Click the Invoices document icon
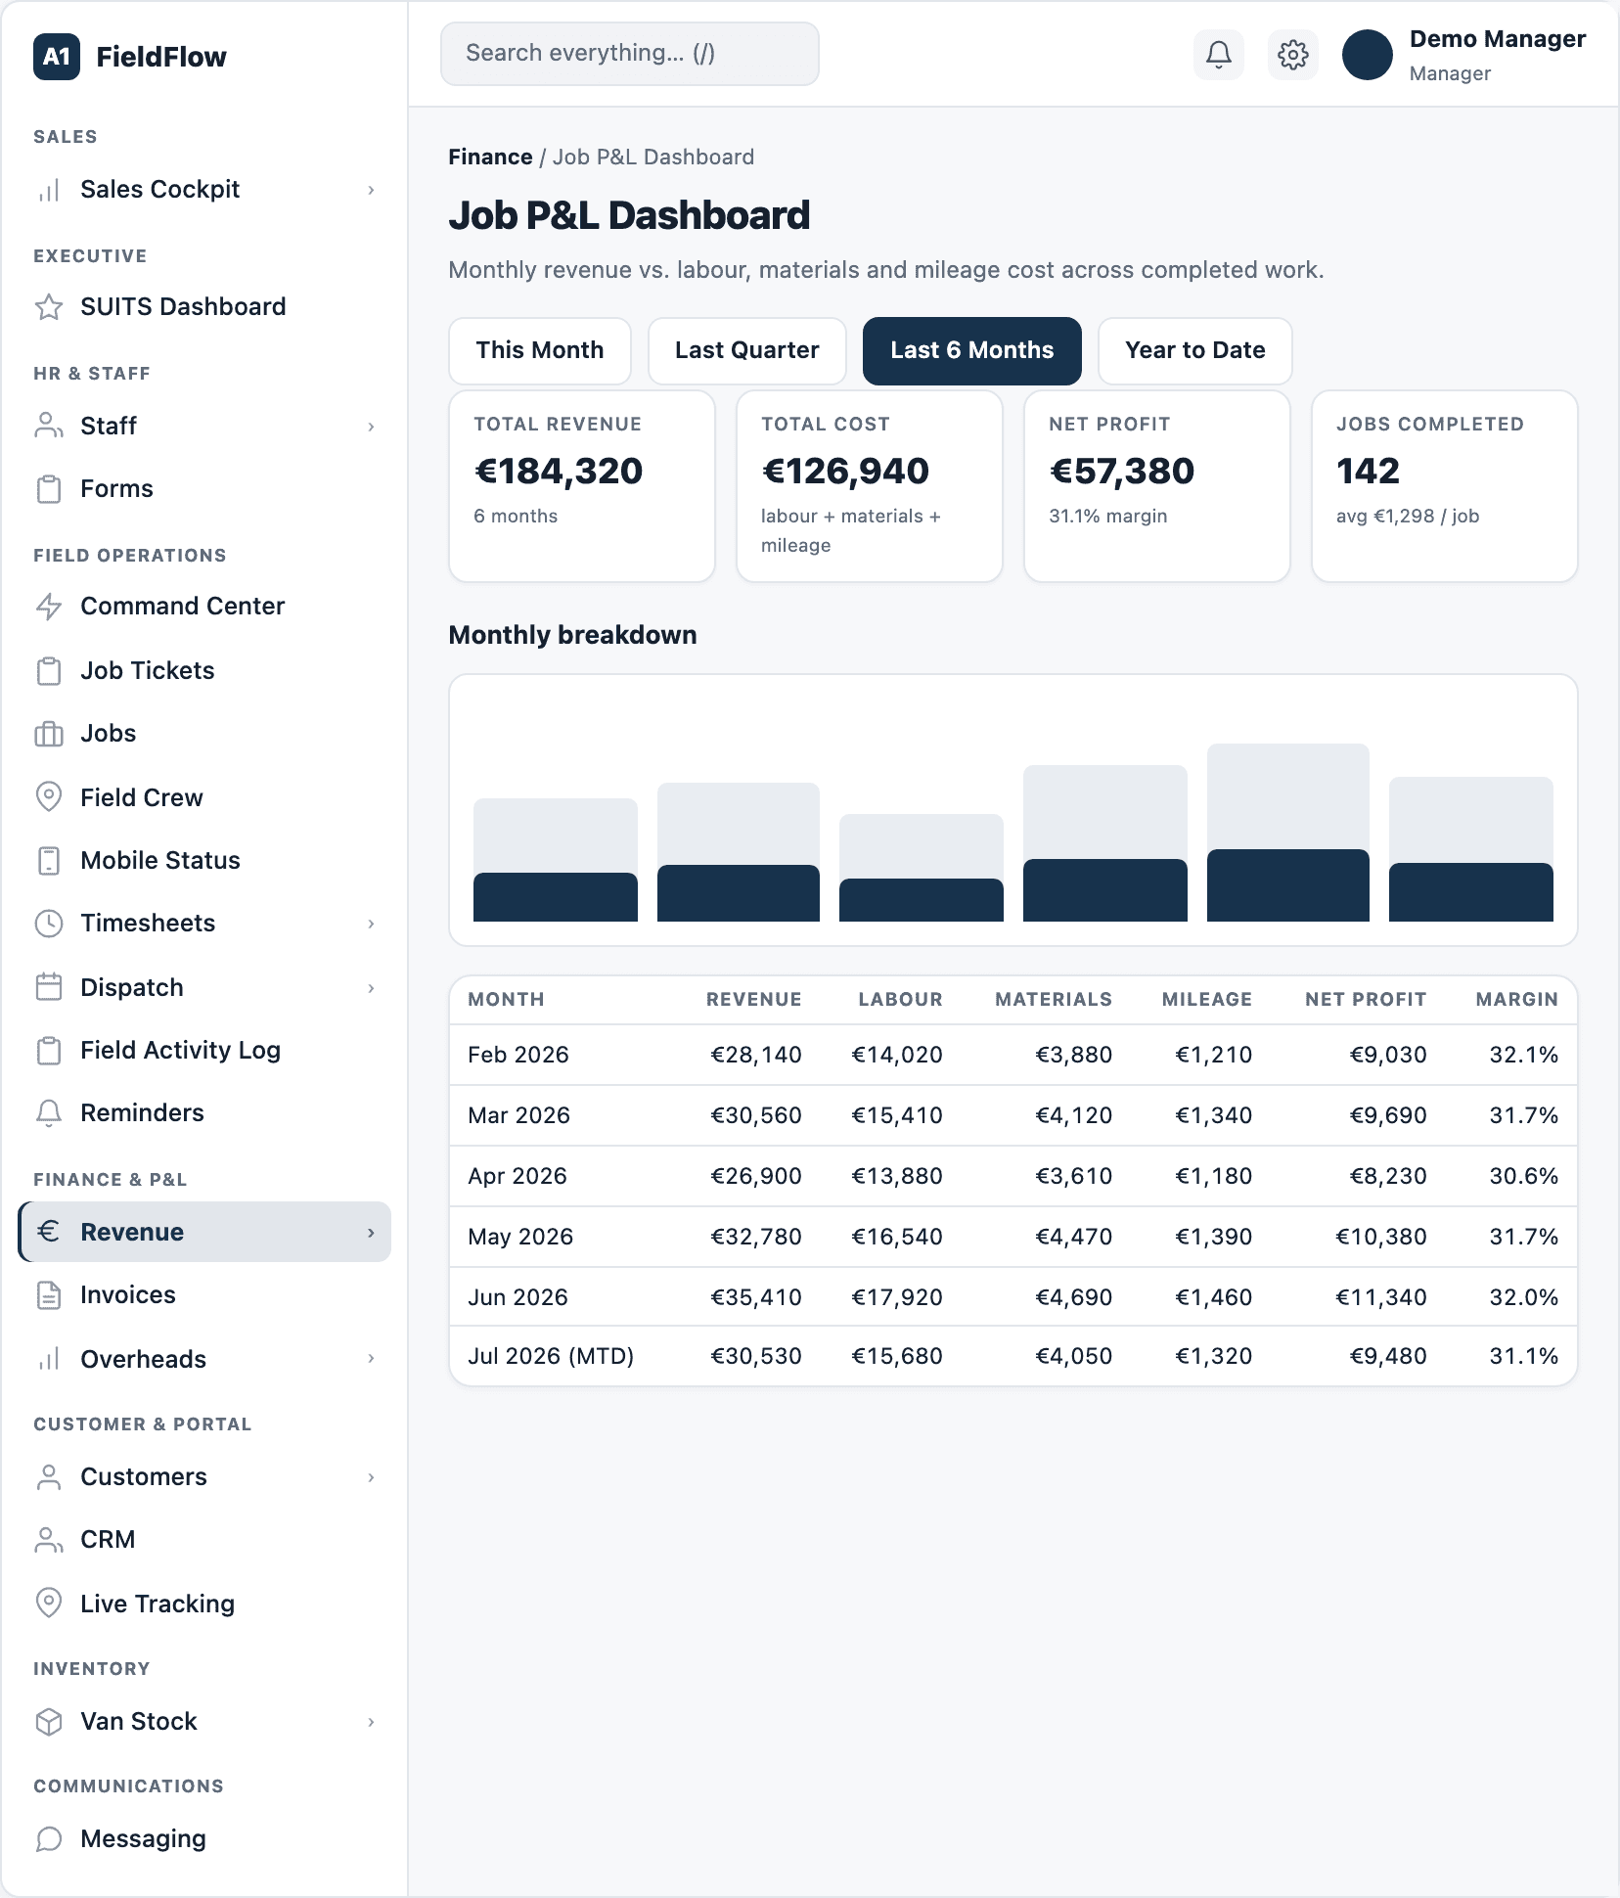The image size is (1620, 1898). [49, 1295]
